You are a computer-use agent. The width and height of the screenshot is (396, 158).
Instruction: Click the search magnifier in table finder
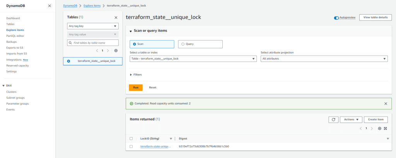[x=70, y=42]
